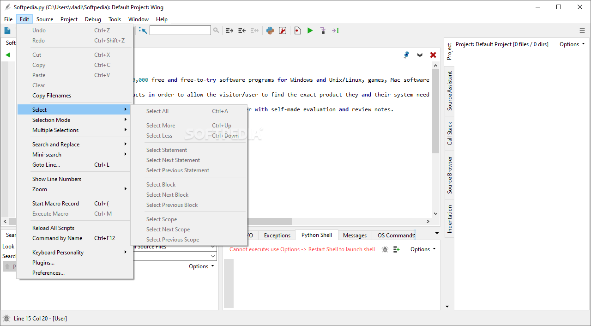Viewport: 591px width, 326px height.
Task: Click the green Start Debug play icon
Action: [x=310, y=30]
